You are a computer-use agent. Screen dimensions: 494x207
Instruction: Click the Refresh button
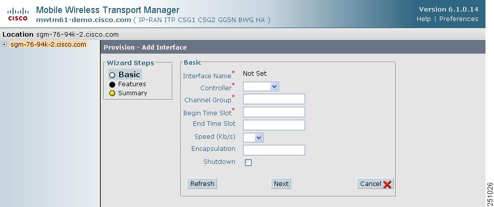[x=202, y=183]
